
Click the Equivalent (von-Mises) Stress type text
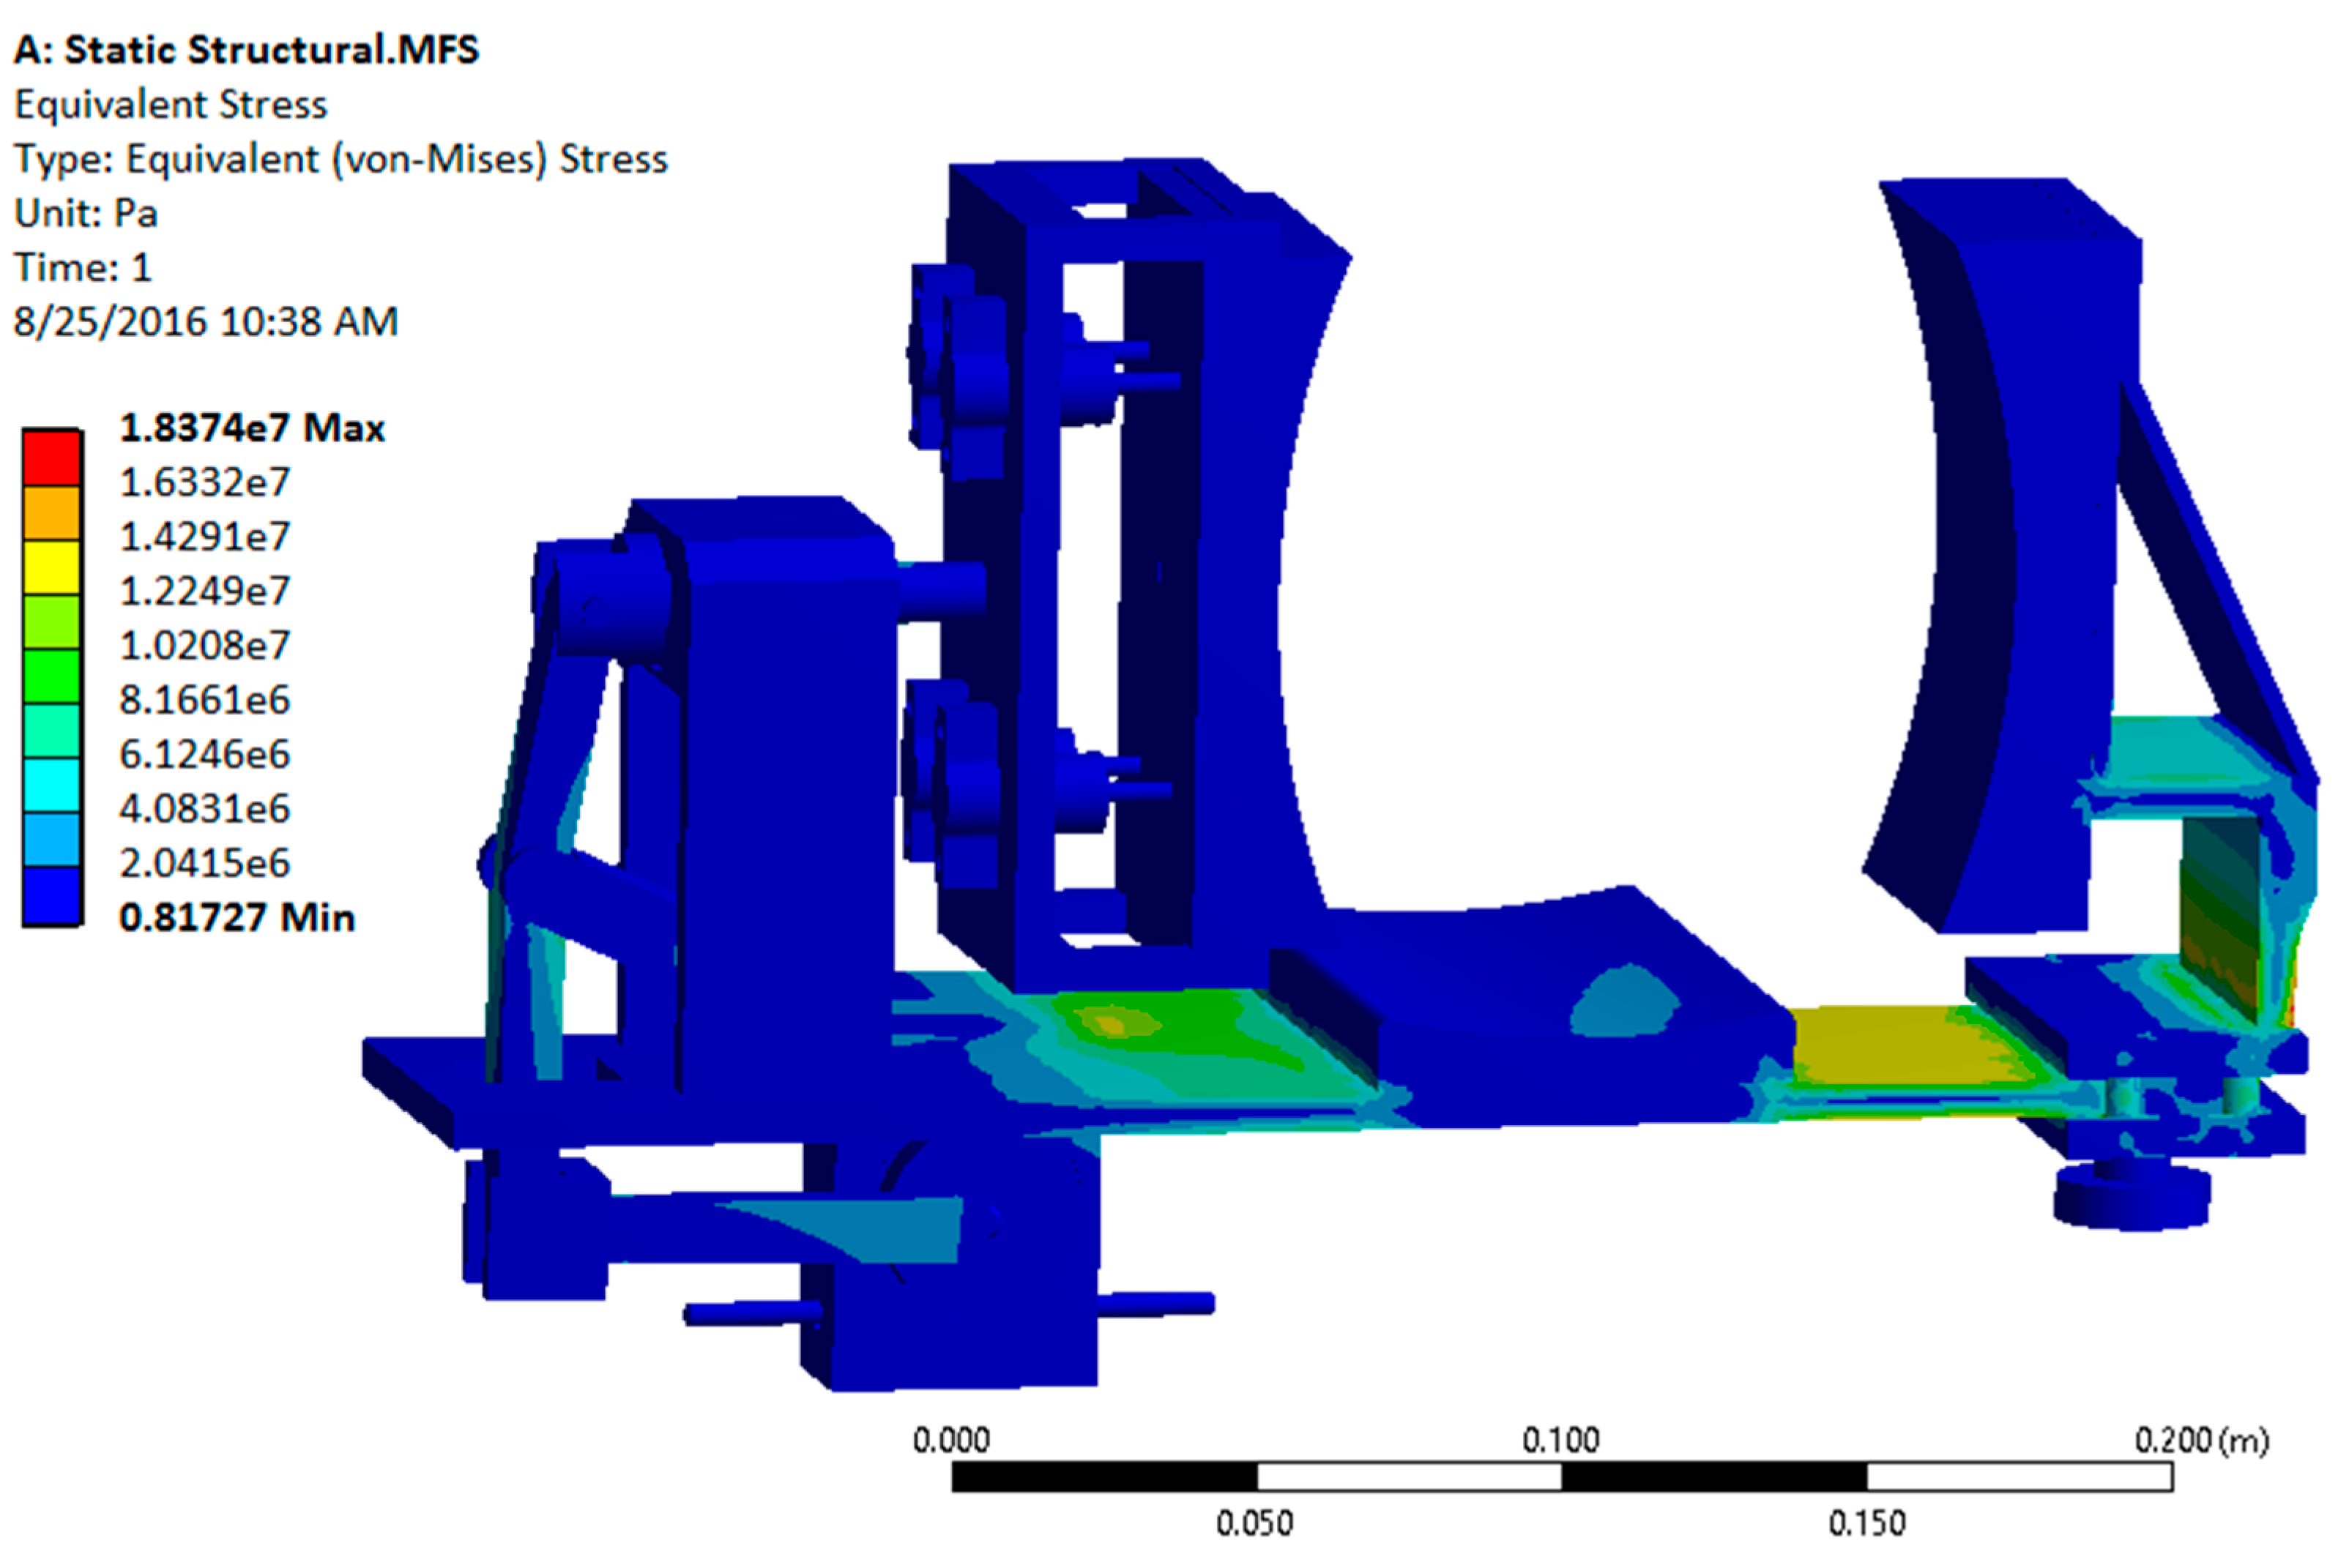(x=340, y=159)
